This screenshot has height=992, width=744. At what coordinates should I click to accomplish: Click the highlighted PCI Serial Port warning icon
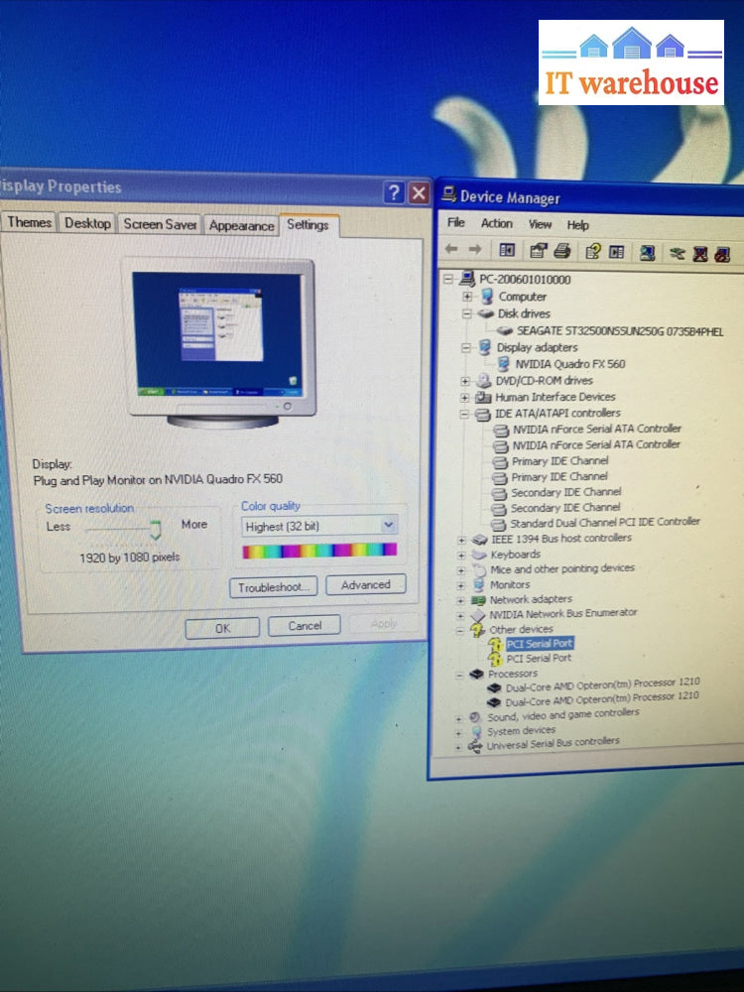click(496, 644)
